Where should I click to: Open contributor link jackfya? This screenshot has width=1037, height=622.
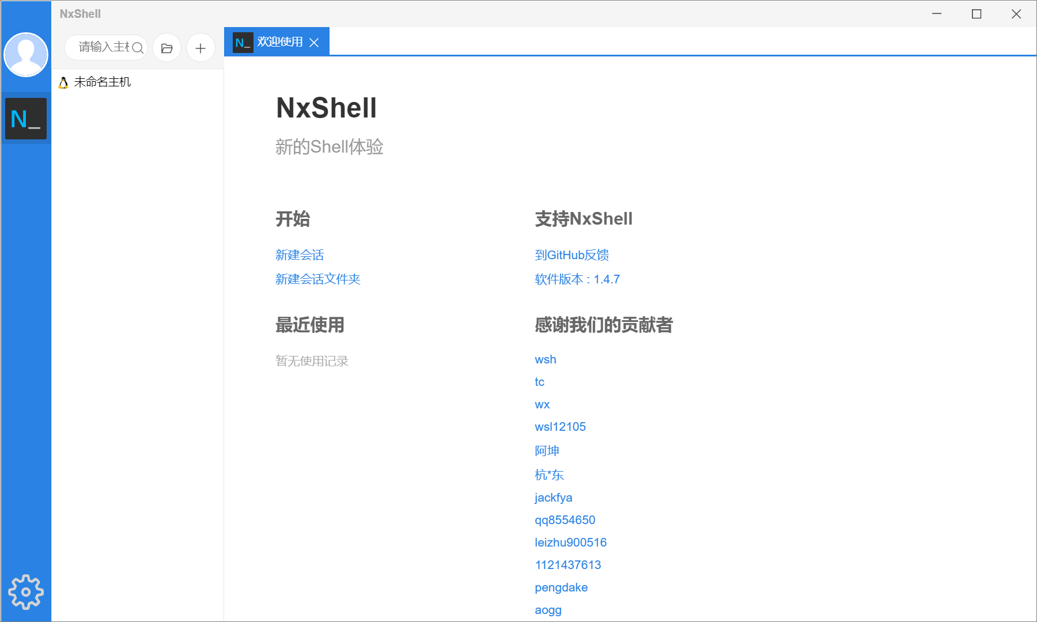pyautogui.click(x=553, y=498)
